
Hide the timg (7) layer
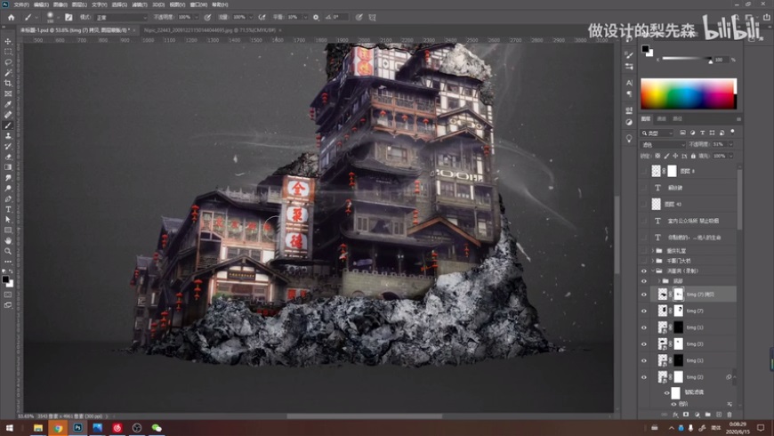tap(644, 311)
